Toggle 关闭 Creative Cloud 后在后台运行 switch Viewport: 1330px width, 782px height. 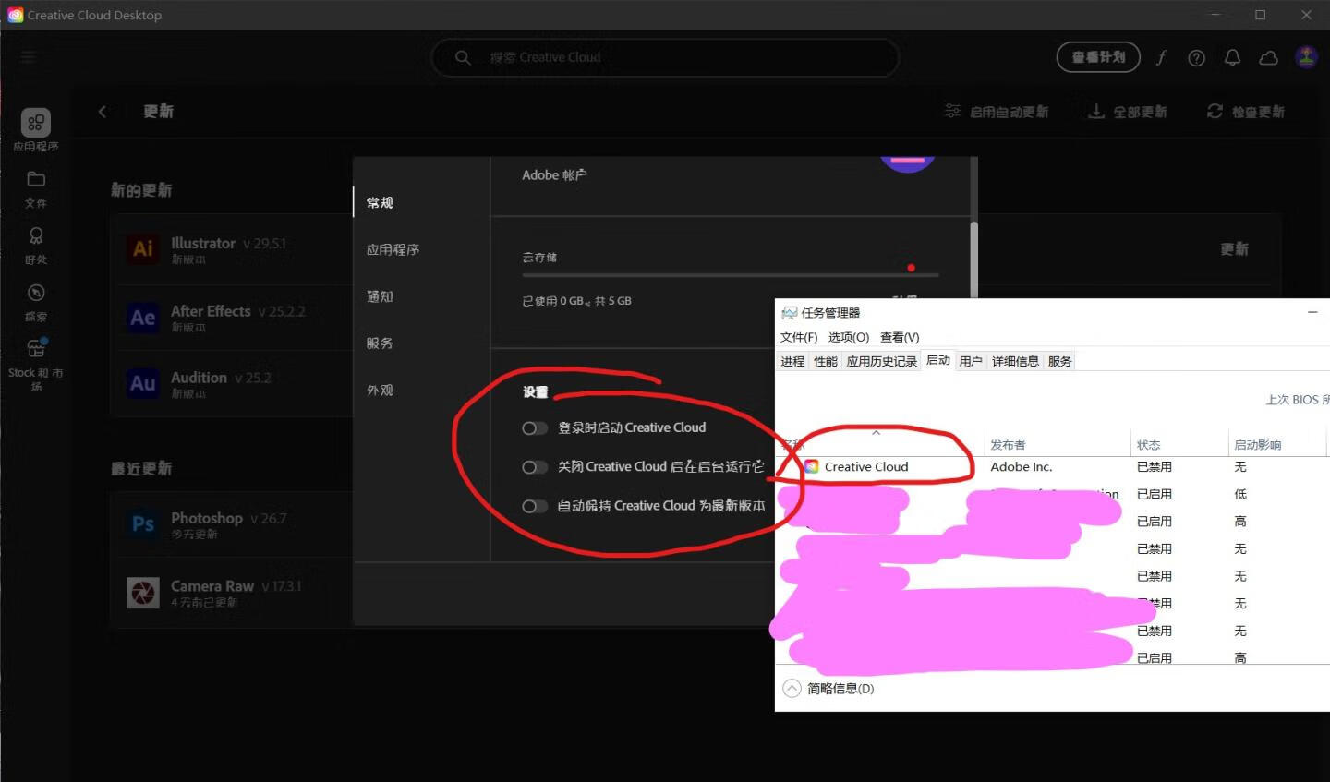535,467
